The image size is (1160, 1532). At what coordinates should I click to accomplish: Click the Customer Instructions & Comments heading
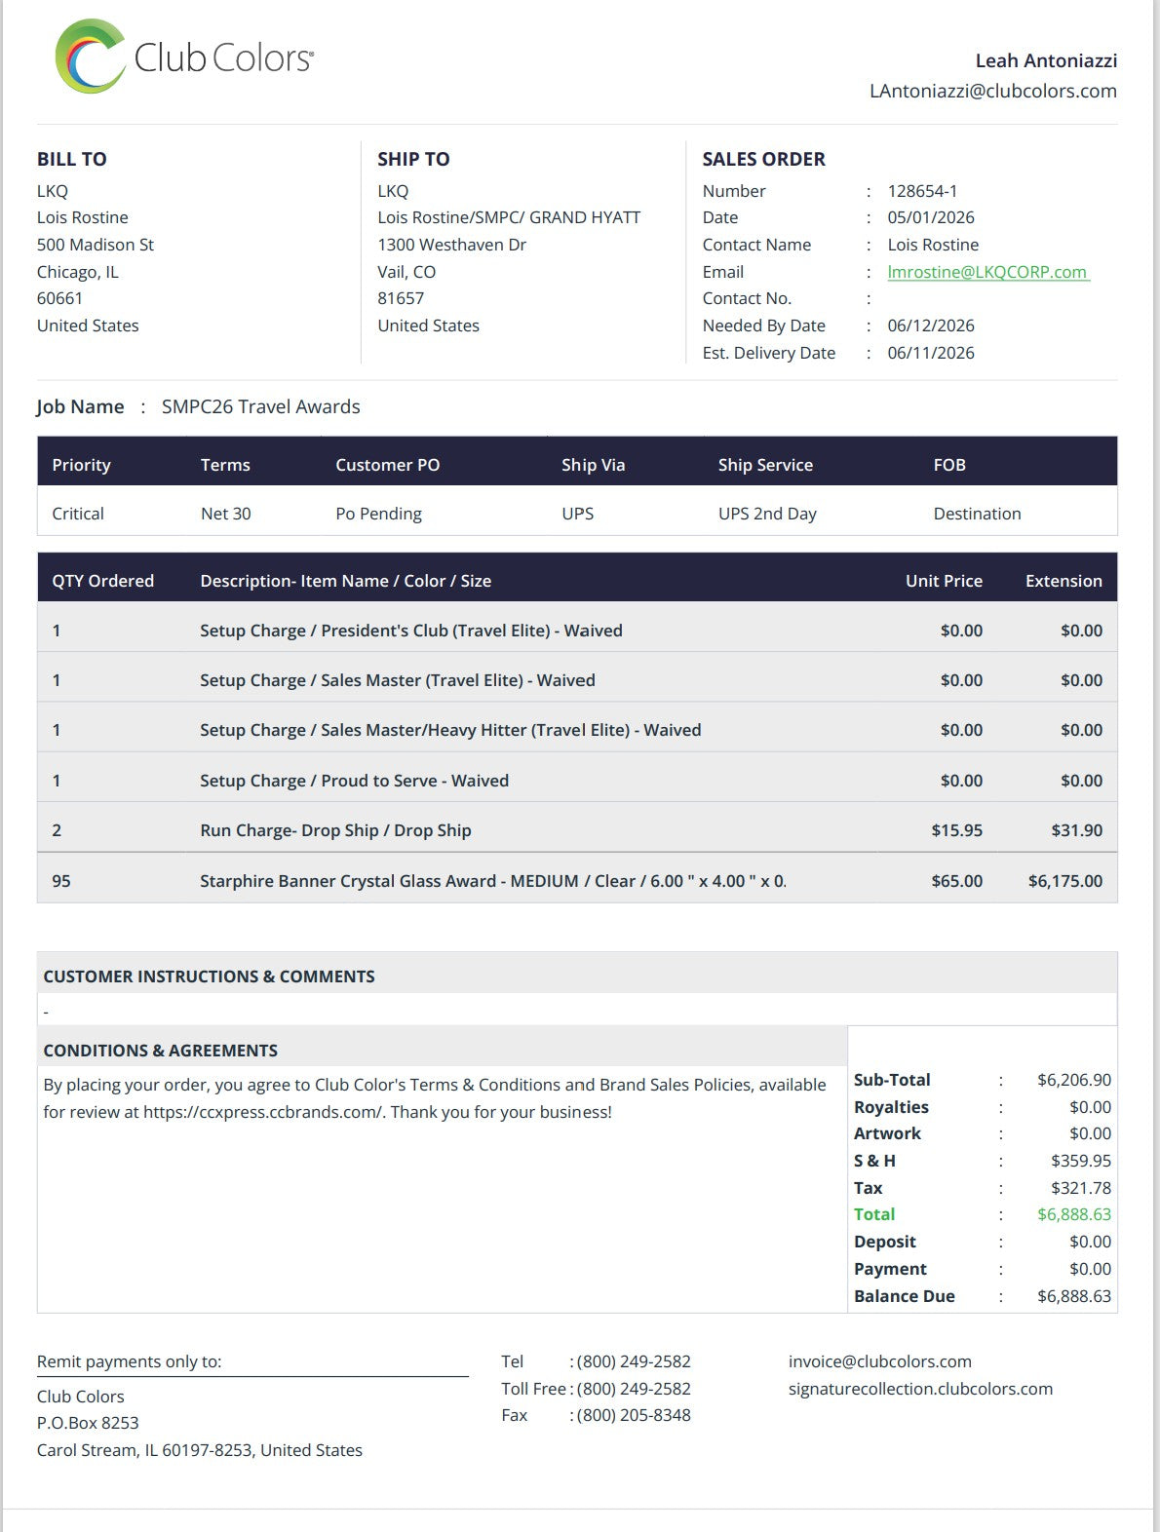click(x=209, y=977)
